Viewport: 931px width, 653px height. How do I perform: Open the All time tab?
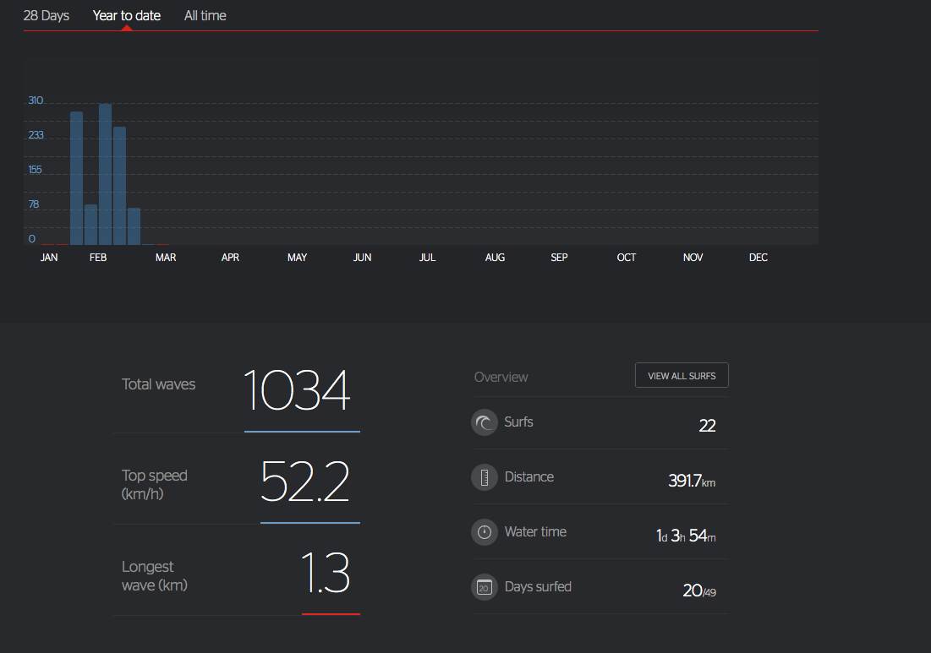click(205, 15)
